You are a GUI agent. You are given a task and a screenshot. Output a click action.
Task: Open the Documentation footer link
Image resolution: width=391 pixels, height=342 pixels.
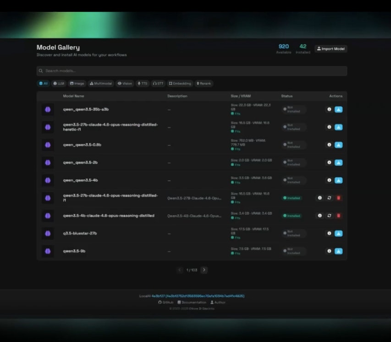[192, 302]
